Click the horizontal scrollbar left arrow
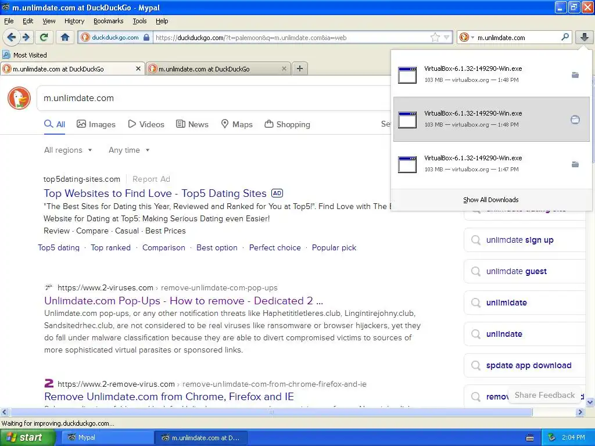Image resolution: width=595 pixels, height=446 pixels. point(4,412)
